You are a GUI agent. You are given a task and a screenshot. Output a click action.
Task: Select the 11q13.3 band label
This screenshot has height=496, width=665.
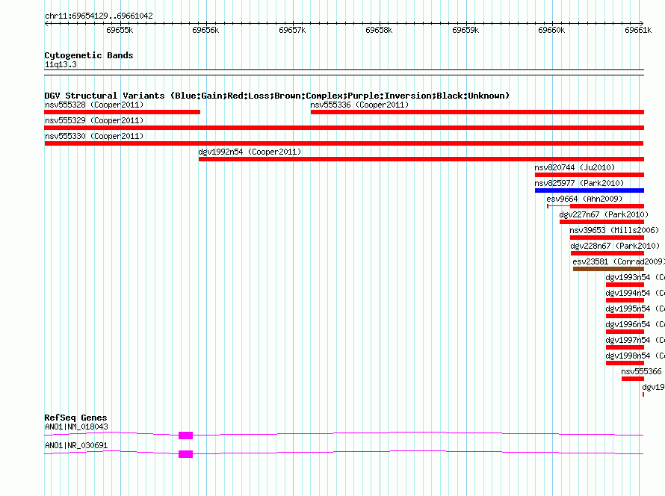(61, 64)
